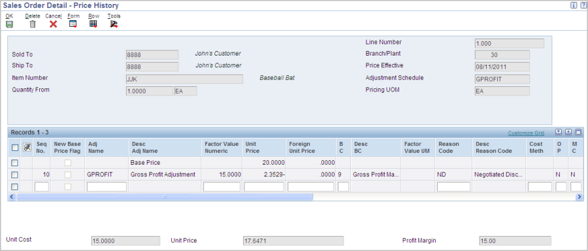Click the Tools menu label
This screenshot has width=588, height=251.
point(114,16)
